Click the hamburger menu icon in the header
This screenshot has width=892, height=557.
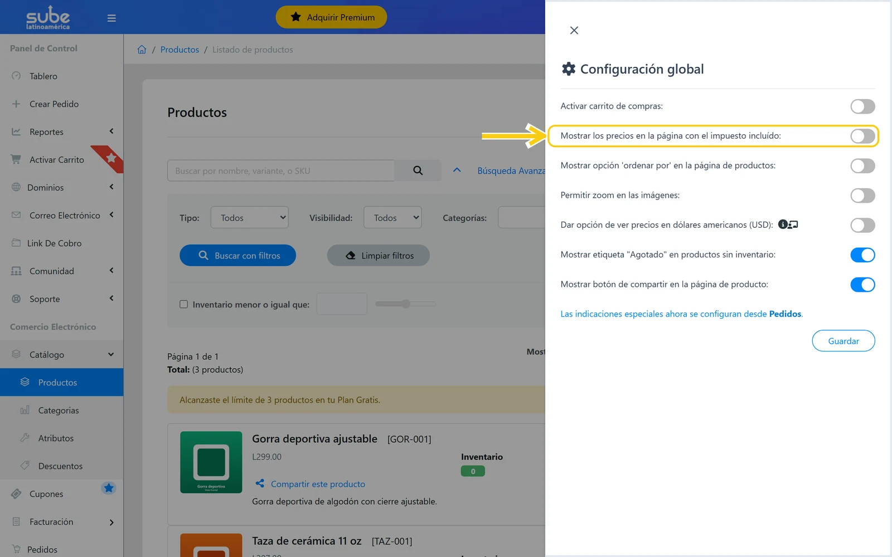[x=111, y=18]
